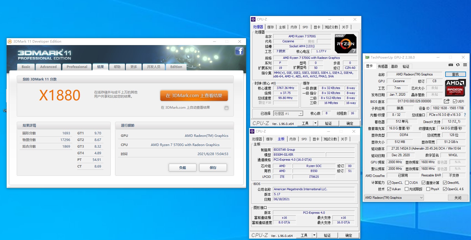
Task: Toggle the OpenGL 4.6 checkbox in GPU-Z
Action: click(x=445, y=189)
